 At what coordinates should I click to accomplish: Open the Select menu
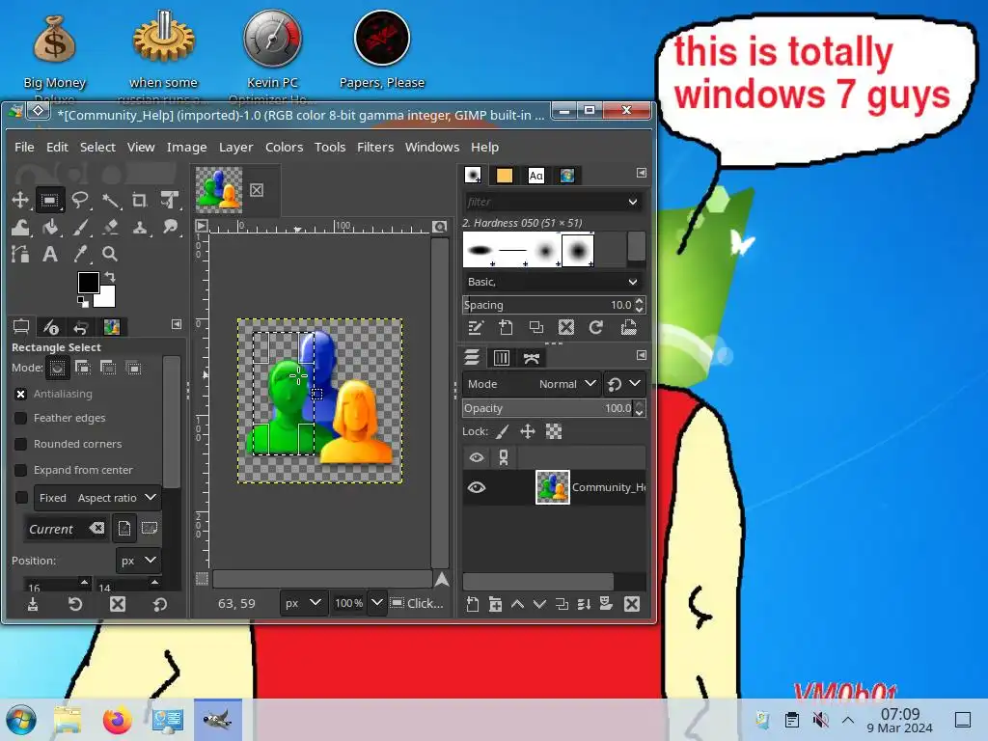[x=97, y=147]
